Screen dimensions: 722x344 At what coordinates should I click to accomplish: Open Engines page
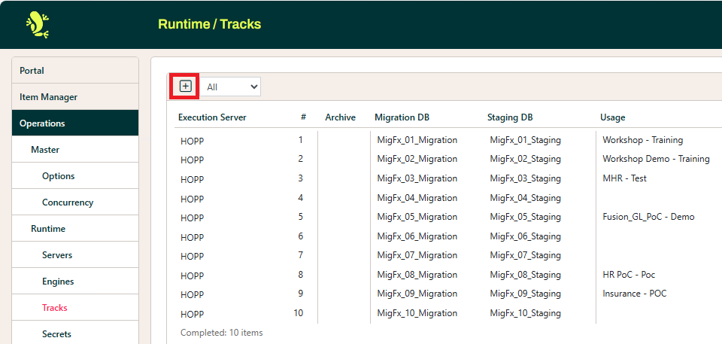(x=75, y=281)
